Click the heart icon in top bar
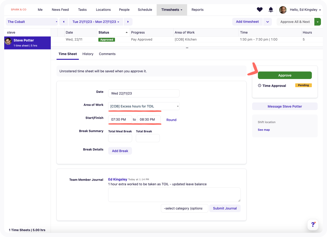The width and height of the screenshot is (327, 237). pyautogui.click(x=260, y=10)
